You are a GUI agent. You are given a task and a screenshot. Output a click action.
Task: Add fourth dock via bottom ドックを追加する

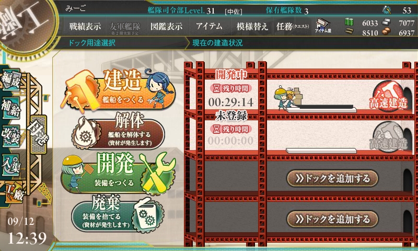pyautogui.click(x=332, y=219)
